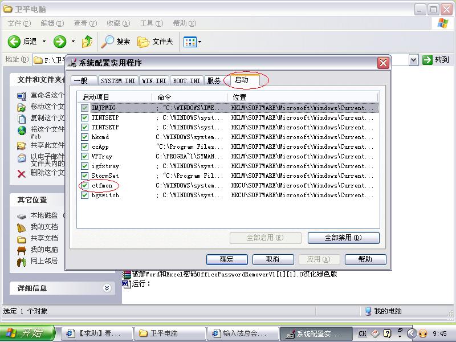The height and width of the screenshot is (342, 456).
Task: Click the Word document icon next to 运行
Action: point(127,283)
